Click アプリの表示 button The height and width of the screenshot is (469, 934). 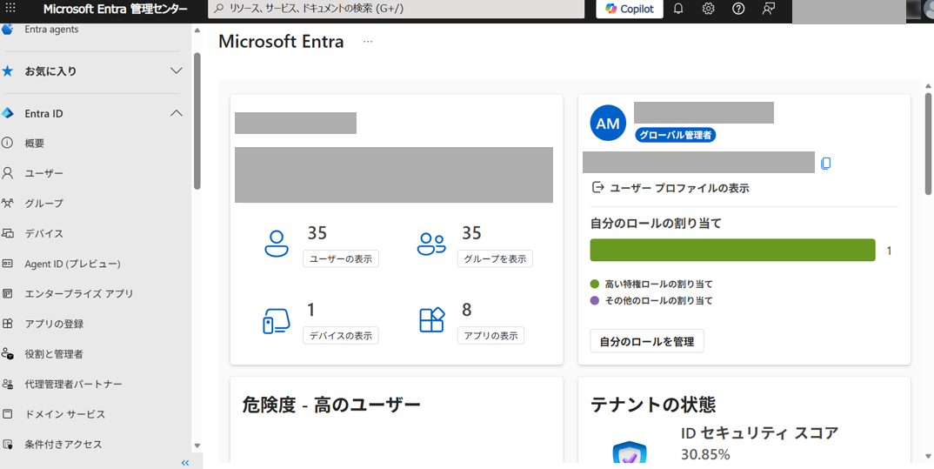[490, 336]
